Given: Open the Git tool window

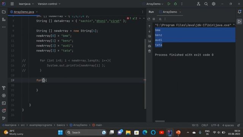Looking at the screenshot, I should click(x=4, y=118).
